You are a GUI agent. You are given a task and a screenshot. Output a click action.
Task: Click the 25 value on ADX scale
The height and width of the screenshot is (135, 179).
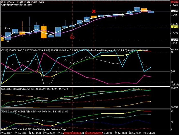[x=172, y=122]
